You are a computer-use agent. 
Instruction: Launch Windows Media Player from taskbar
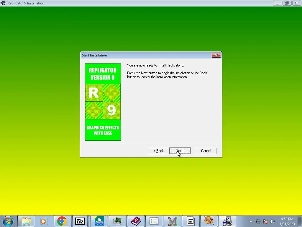pyautogui.click(x=44, y=221)
